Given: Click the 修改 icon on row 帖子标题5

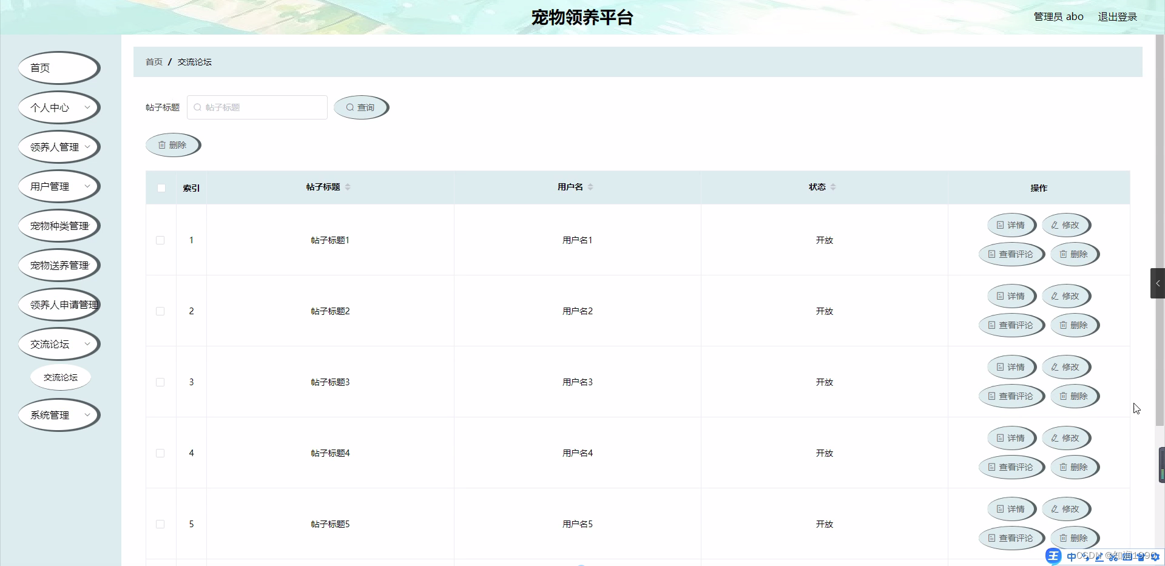Looking at the screenshot, I should coord(1065,509).
